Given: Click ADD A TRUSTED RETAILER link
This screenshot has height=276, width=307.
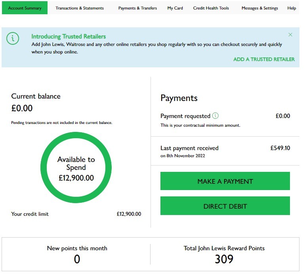Looking at the screenshot, I should [264, 59].
